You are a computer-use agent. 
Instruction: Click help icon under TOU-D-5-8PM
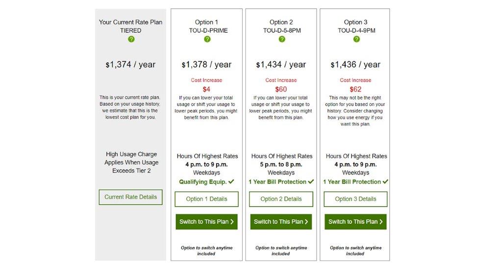(281, 39)
